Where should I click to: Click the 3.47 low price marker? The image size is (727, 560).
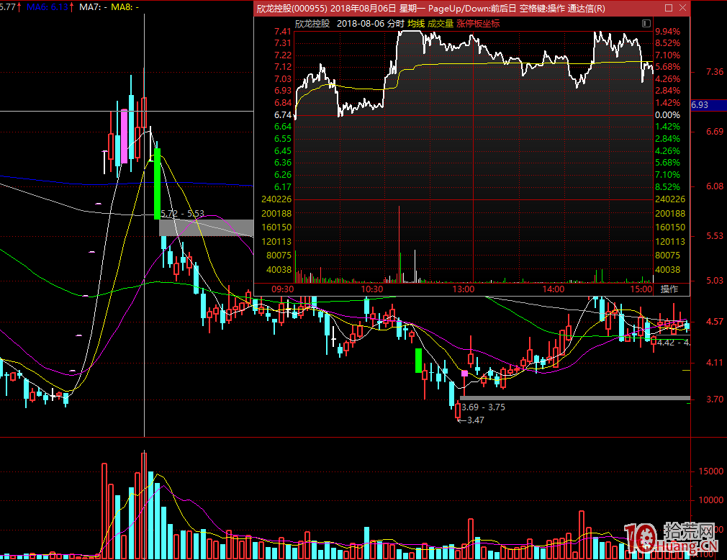(x=474, y=420)
